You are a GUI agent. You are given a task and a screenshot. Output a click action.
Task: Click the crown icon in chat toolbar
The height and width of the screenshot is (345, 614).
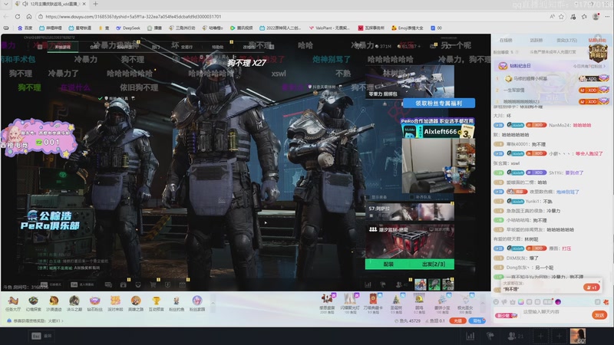[x=512, y=302]
